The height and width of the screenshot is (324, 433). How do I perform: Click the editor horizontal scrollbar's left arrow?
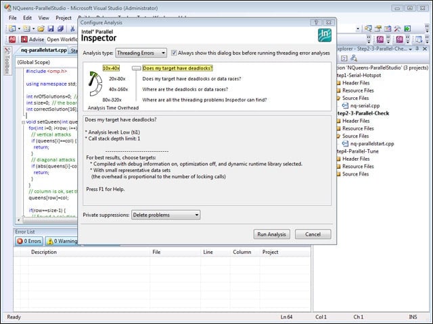click(x=19, y=220)
